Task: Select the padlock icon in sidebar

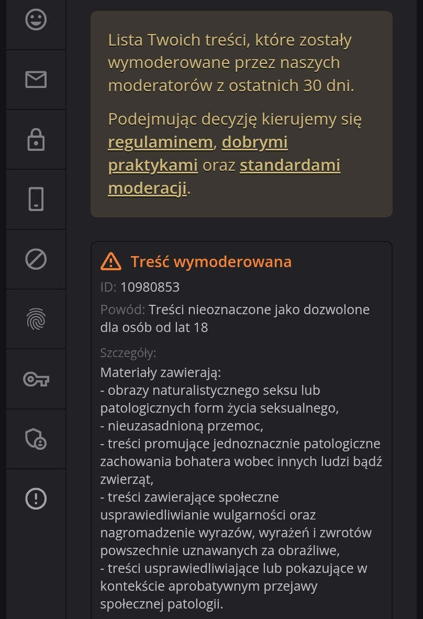Action: point(36,139)
